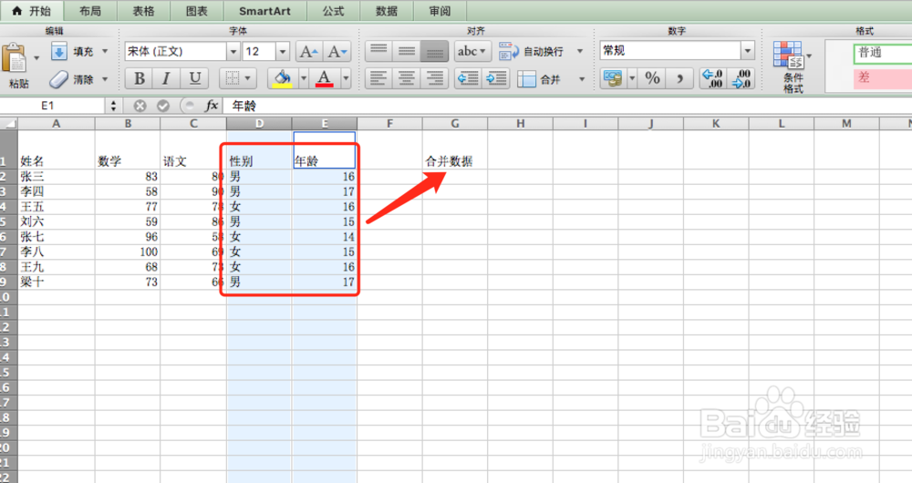Cancel formula entry X button
Screen dimensions: 912x483
140,106
